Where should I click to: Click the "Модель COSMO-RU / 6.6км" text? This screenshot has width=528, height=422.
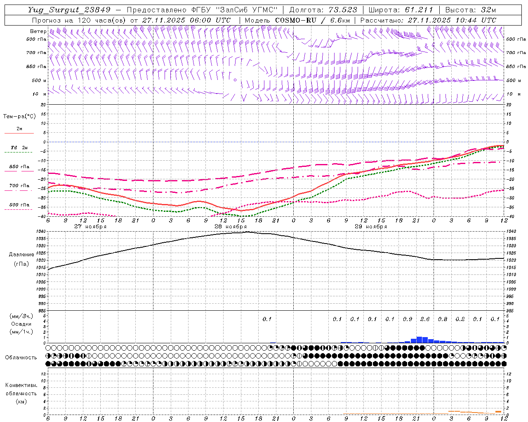[x=297, y=20]
